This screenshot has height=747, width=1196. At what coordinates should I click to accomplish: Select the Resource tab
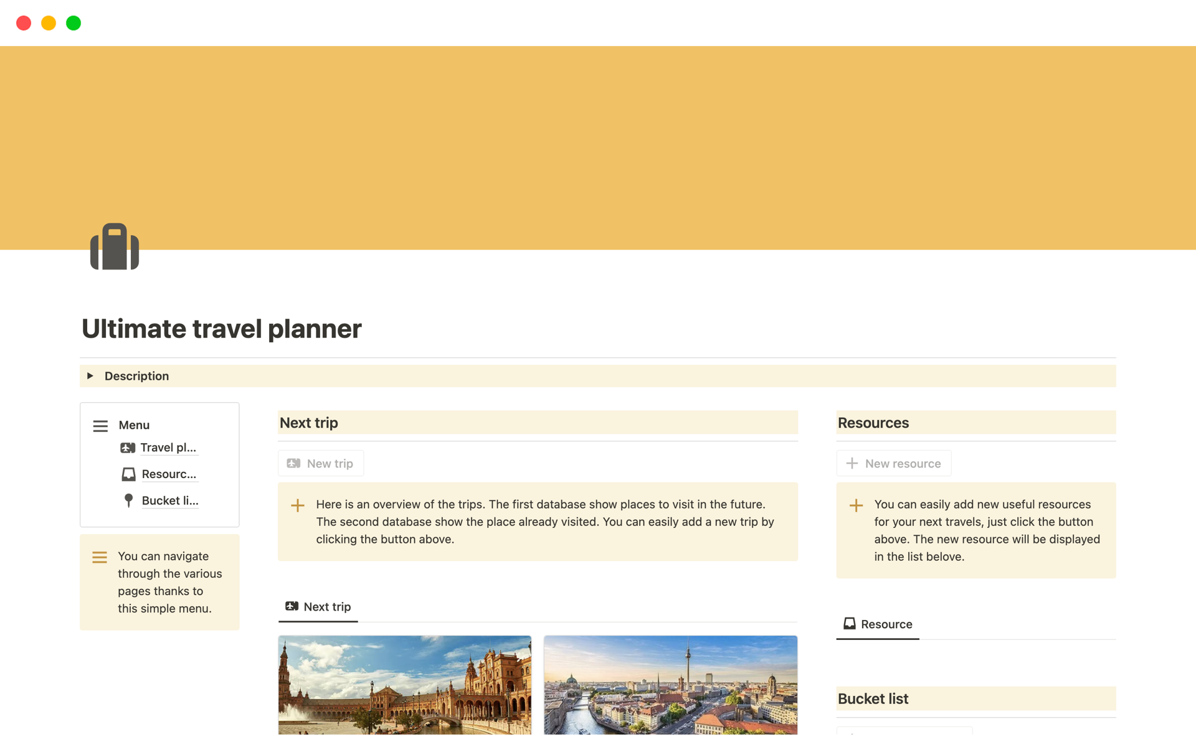click(x=878, y=623)
